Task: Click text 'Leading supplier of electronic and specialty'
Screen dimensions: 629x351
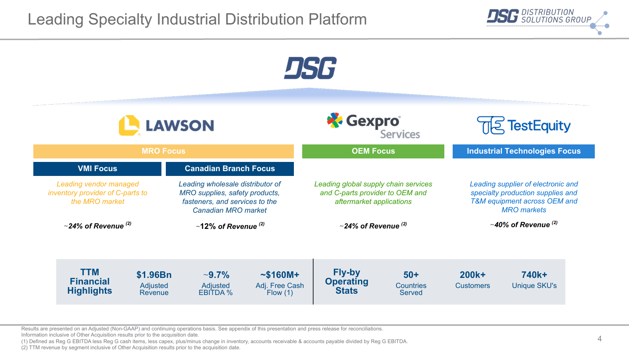Action: (524, 197)
